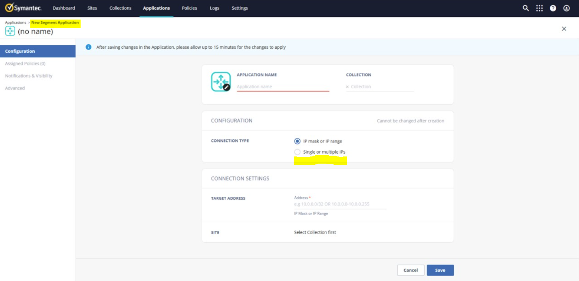
Task: Click the target Address input field
Action: tap(340, 204)
